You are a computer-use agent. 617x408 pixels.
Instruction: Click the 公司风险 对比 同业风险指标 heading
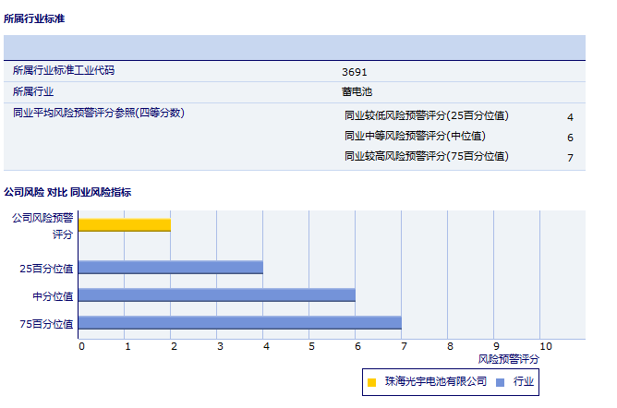click(67, 193)
